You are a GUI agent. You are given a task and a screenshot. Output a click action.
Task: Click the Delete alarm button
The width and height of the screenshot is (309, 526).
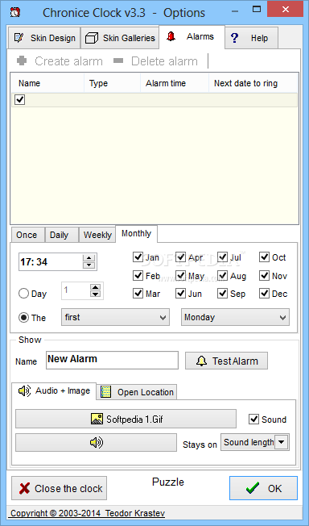tap(155, 61)
